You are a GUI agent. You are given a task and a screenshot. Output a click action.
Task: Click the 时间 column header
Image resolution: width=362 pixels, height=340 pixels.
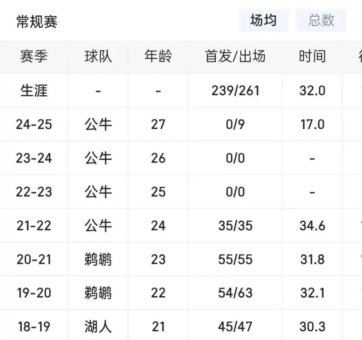pyautogui.click(x=312, y=56)
